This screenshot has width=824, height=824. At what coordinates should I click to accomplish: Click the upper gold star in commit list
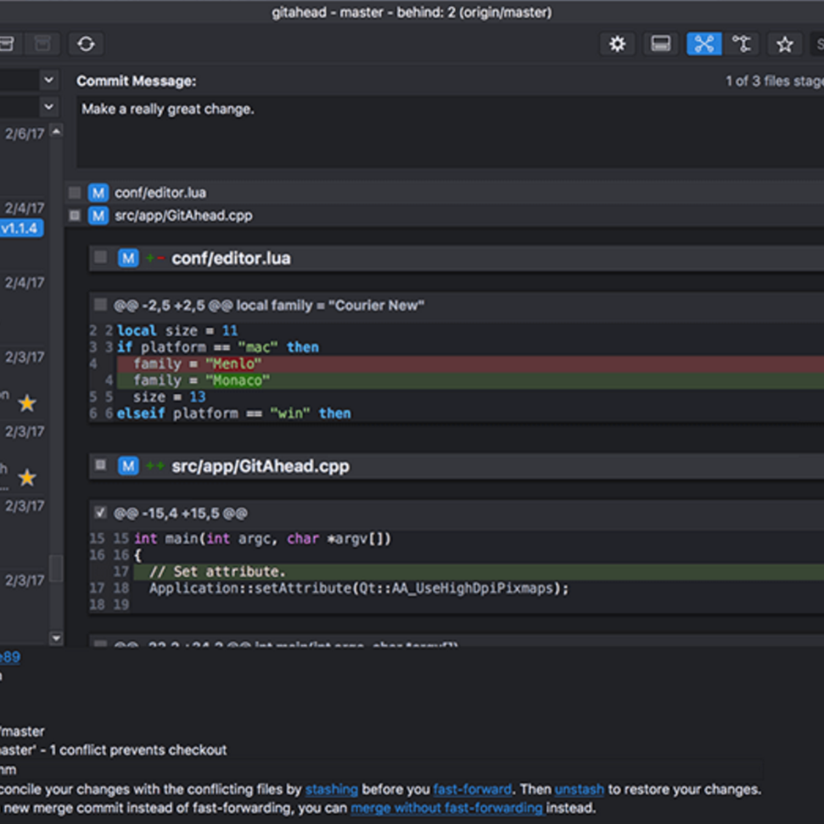point(27,403)
